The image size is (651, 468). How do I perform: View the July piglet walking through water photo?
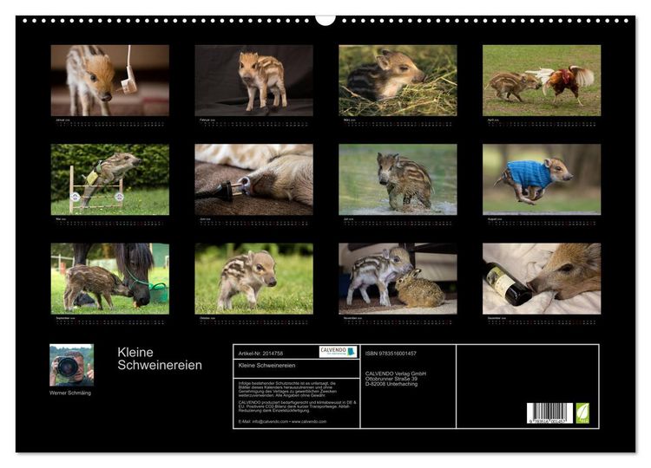[x=398, y=179]
